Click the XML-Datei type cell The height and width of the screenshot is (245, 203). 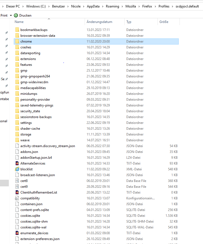134,169
